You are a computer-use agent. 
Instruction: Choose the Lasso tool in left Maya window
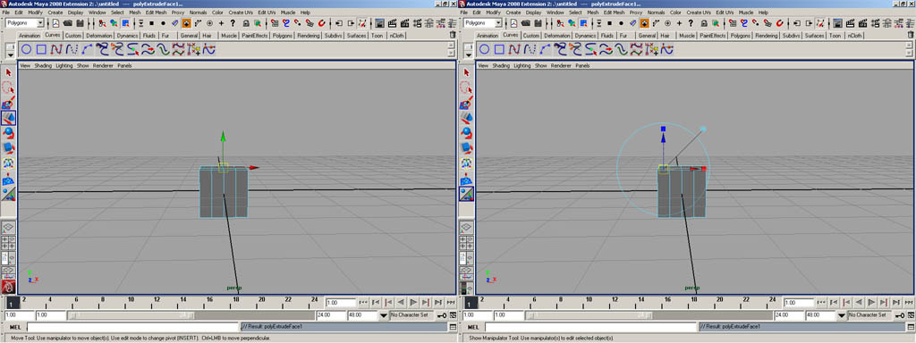8,88
